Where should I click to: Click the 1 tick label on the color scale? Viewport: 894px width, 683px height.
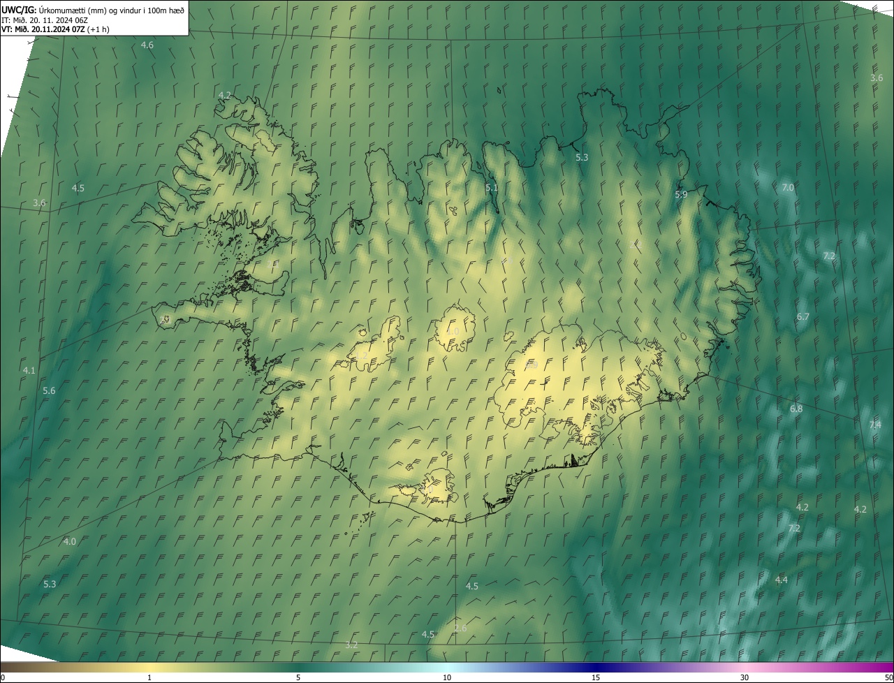[x=149, y=678]
